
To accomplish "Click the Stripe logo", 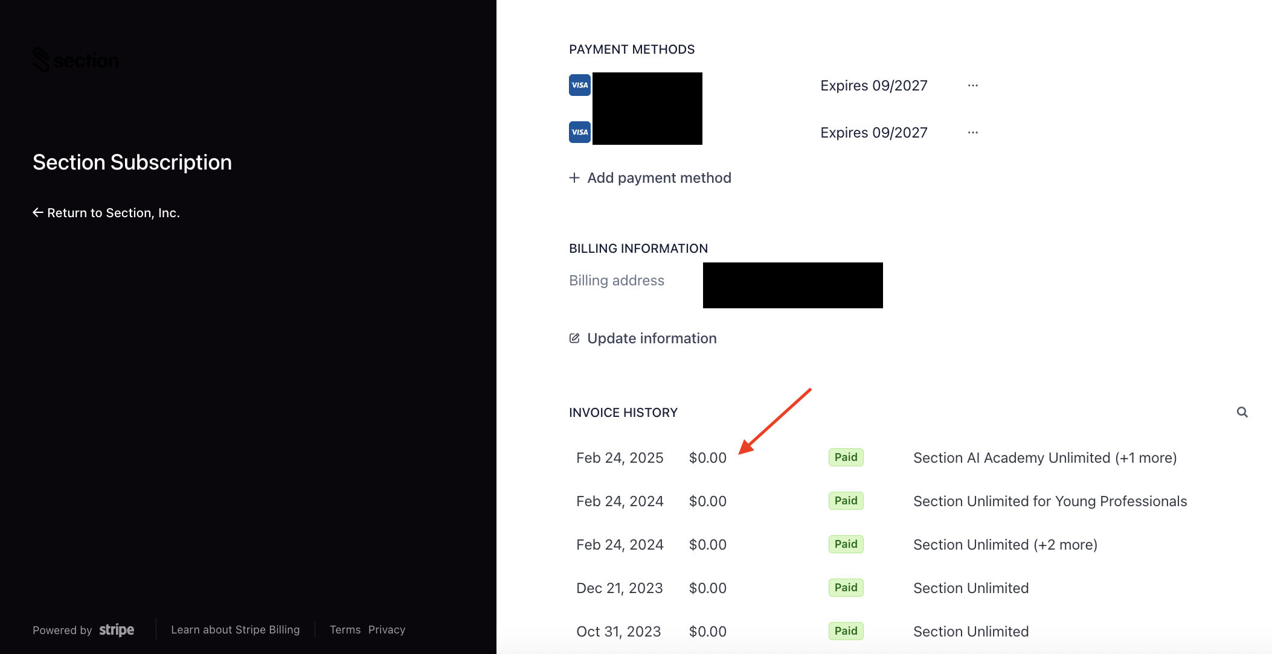I will pyautogui.click(x=117, y=630).
